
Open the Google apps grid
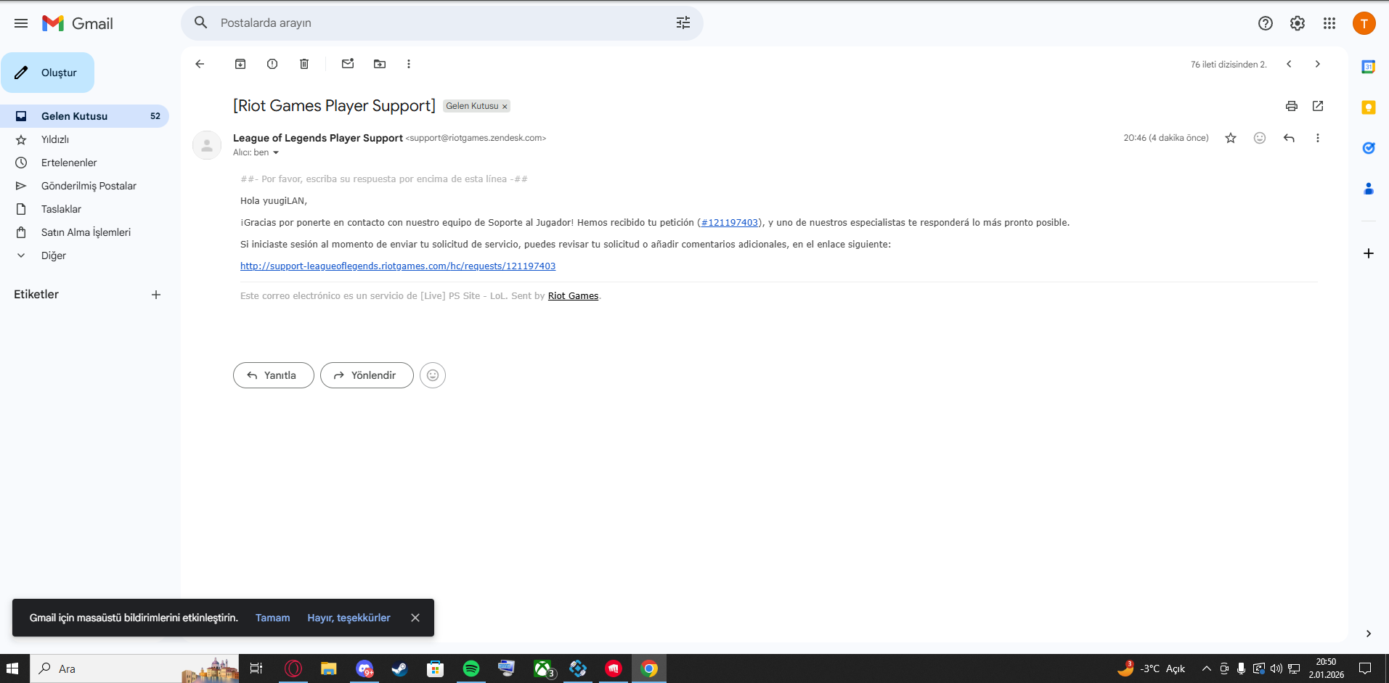(1329, 23)
